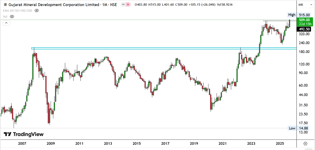
Task: Click the 2019 label on the time axis
Action: [194, 143]
